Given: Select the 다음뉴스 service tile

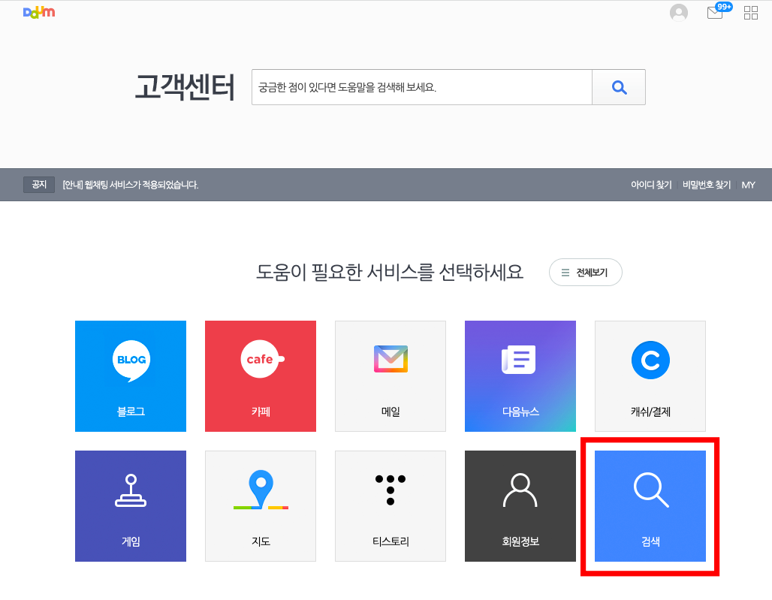Looking at the screenshot, I should (520, 376).
